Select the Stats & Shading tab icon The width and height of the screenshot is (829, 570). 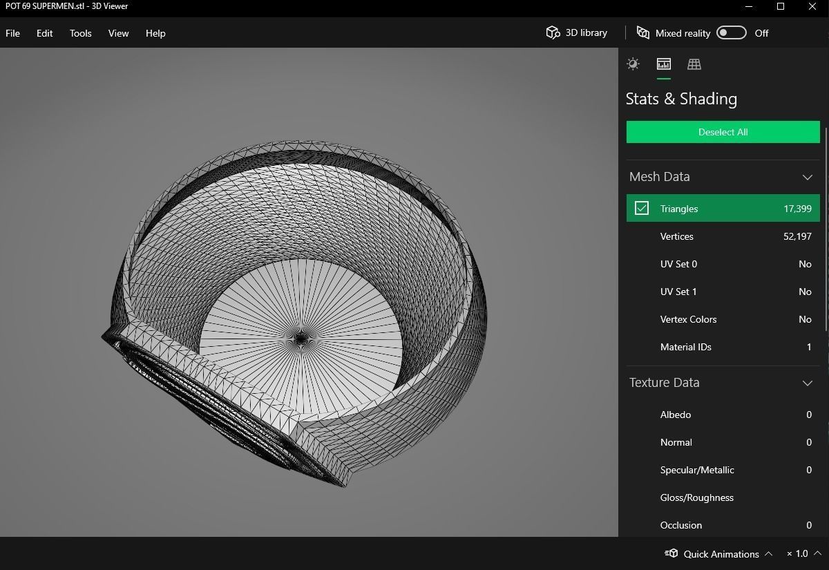point(663,64)
